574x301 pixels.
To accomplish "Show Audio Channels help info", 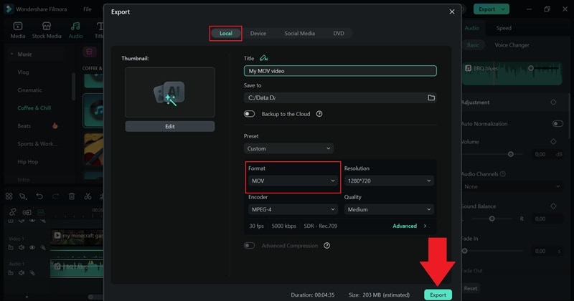I will 503,173.
